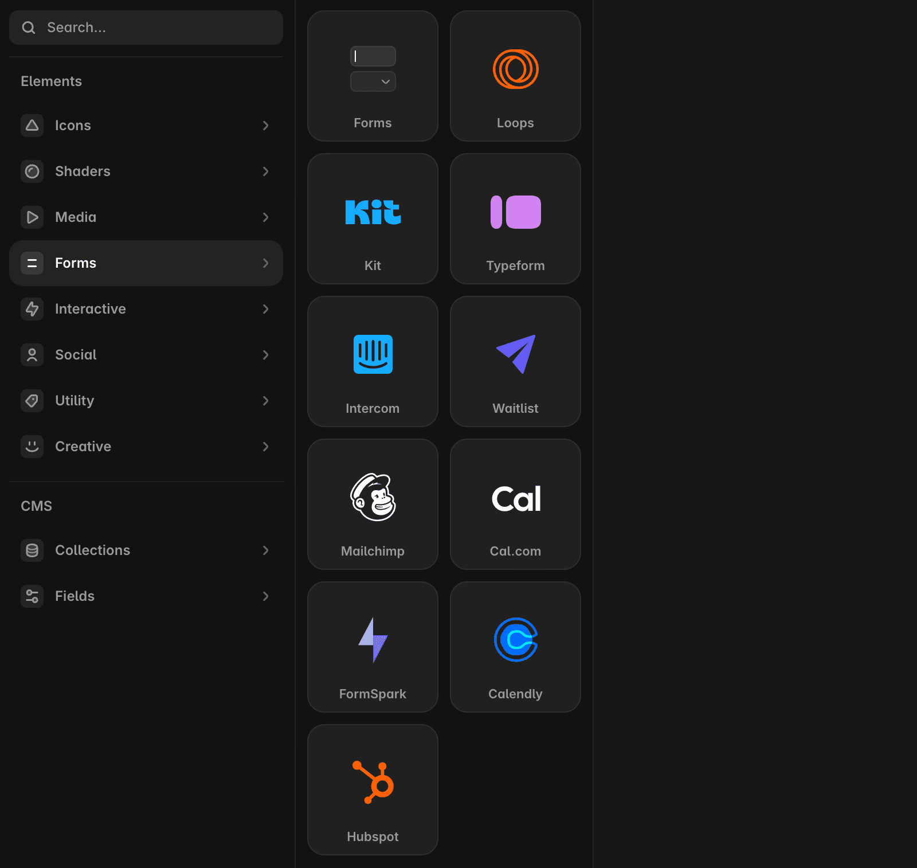
Task: Click the Kit card caption
Action: [373, 266]
